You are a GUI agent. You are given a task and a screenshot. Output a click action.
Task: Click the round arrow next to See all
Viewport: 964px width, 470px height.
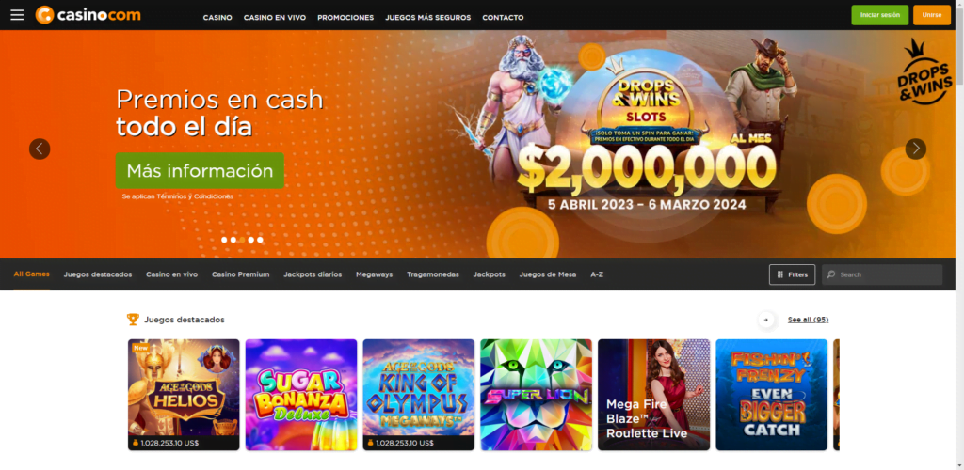coord(766,320)
